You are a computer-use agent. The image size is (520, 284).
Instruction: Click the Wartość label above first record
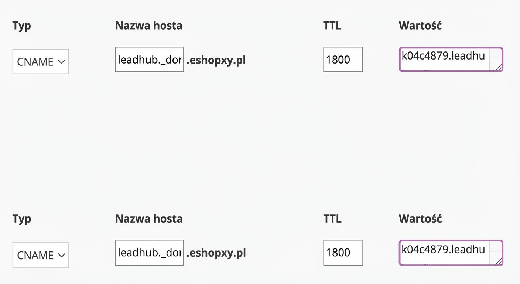(x=420, y=26)
